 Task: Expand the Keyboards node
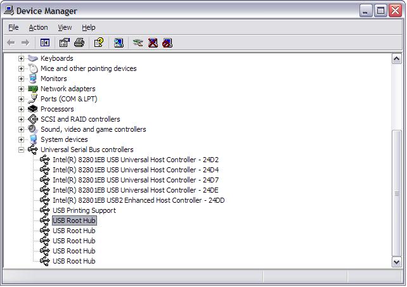[21, 58]
